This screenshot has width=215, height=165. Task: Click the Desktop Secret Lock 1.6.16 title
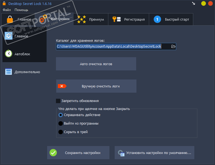click(x=30, y=4)
